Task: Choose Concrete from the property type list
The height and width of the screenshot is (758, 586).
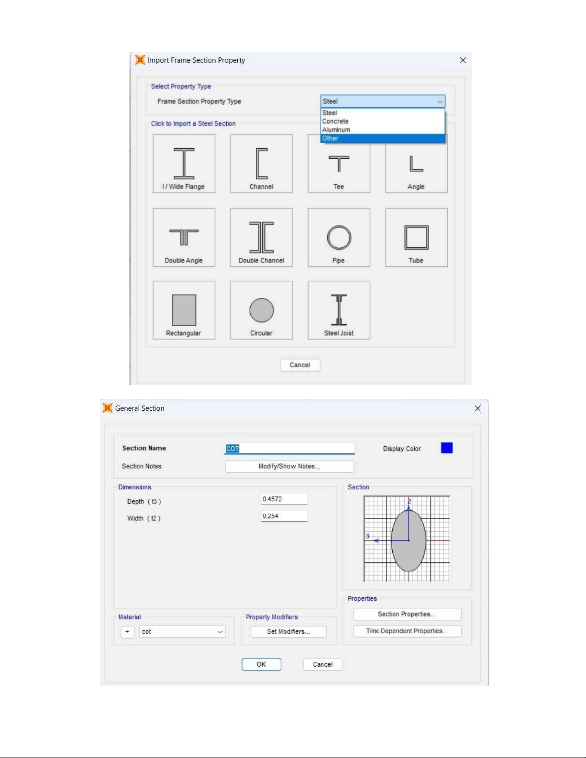Action: (x=335, y=121)
